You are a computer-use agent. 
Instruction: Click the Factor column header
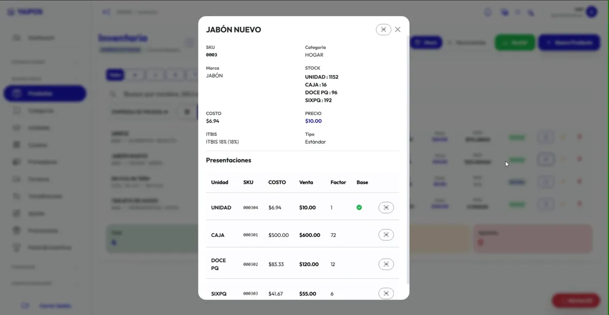coord(338,182)
